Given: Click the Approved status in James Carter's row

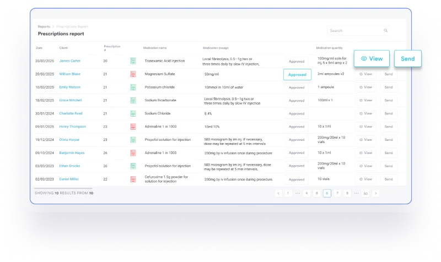Looking at the screenshot, I should point(297,62).
